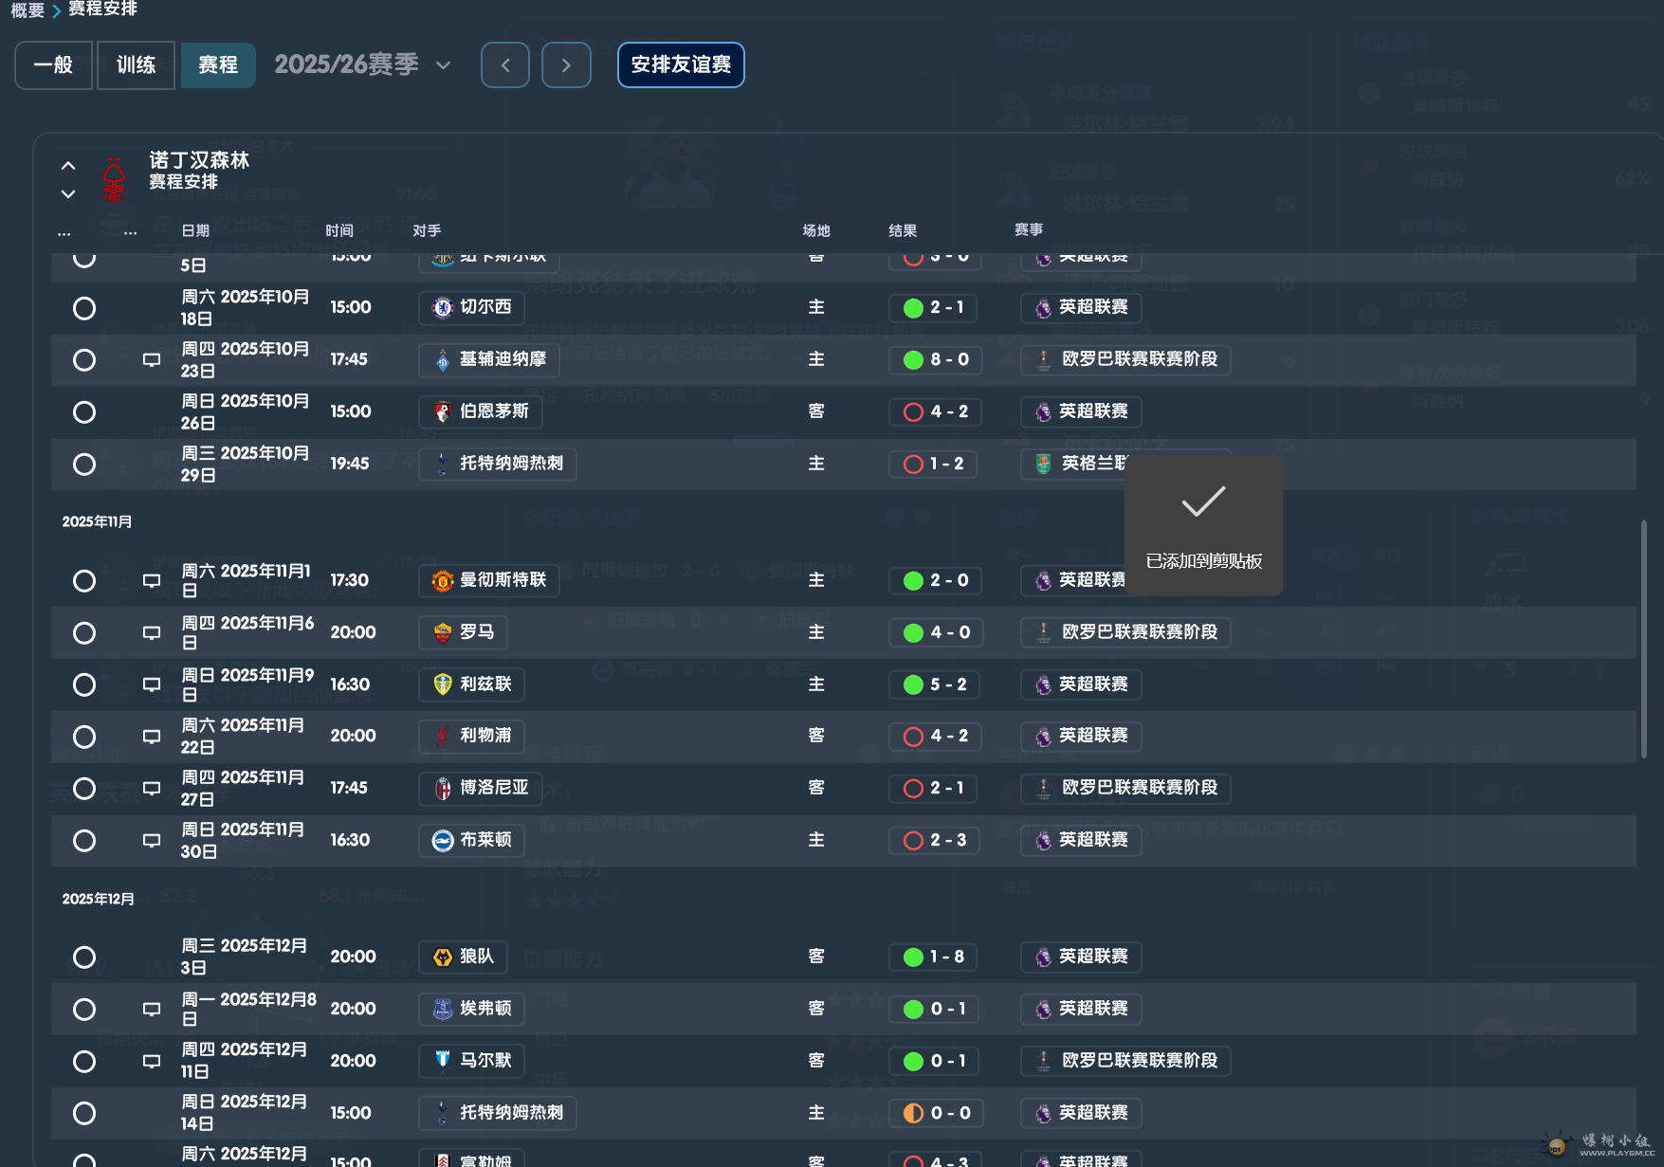Switch to the 训练 tab
1664x1167 pixels.
[136, 65]
